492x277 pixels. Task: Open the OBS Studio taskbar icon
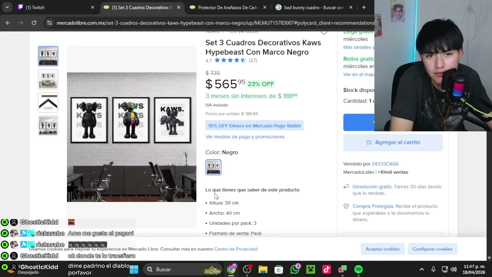tap(247, 269)
